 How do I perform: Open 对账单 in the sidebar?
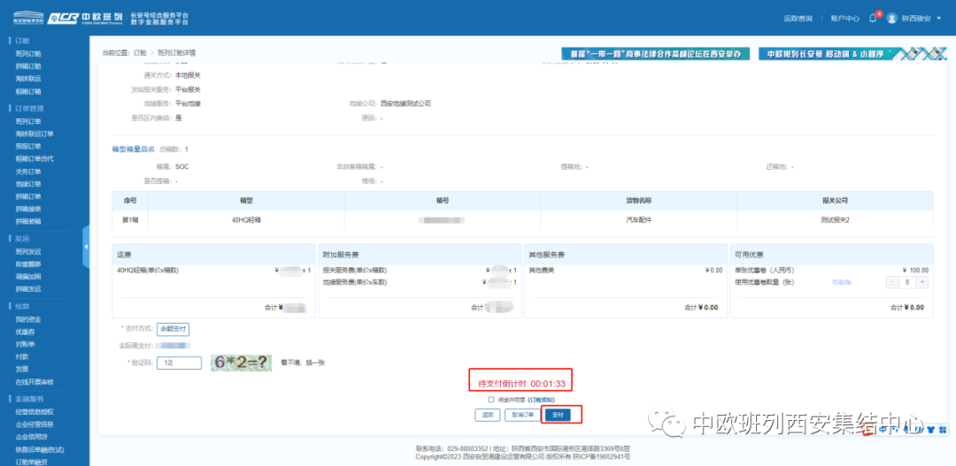[25, 344]
